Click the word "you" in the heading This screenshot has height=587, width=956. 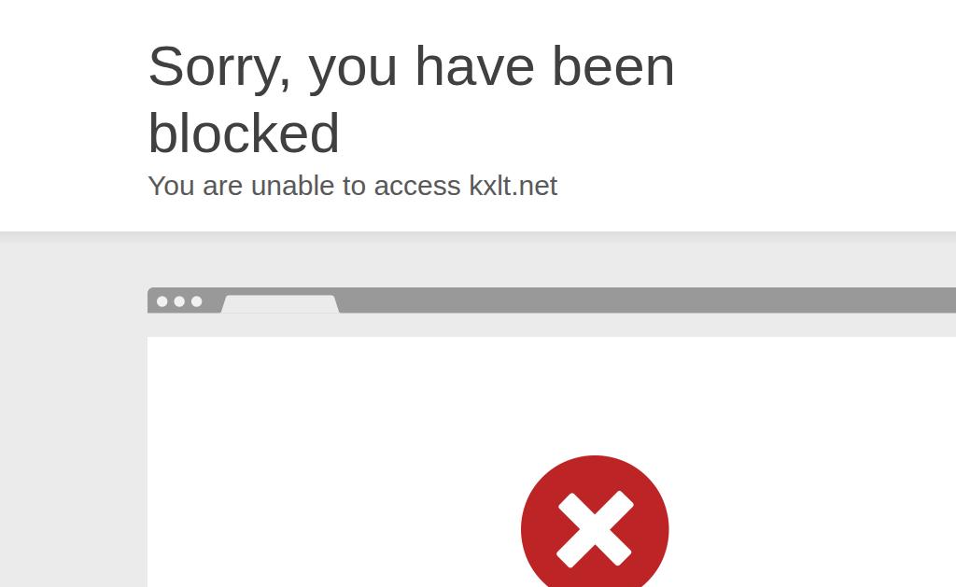(353, 71)
